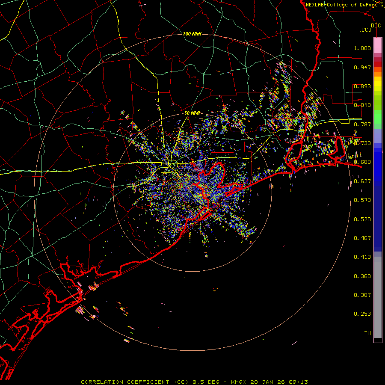Click the 50 NMI range ring label
385x385 pixels.
click(x=192, y=113)
